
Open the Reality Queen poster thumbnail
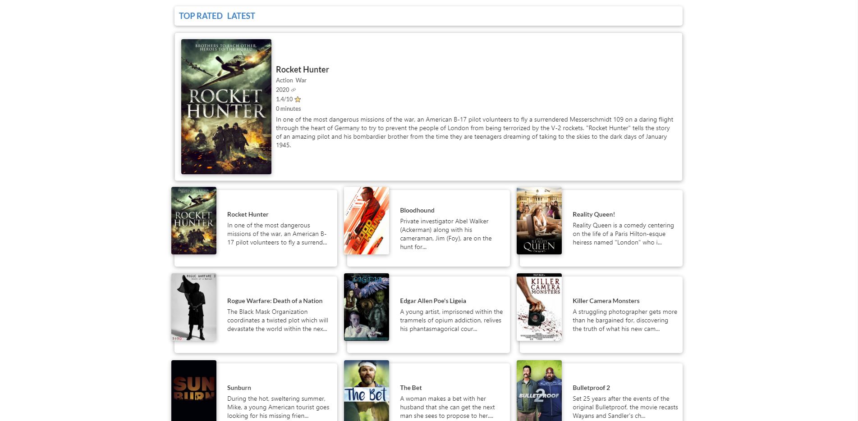click(x=539, y=221)
